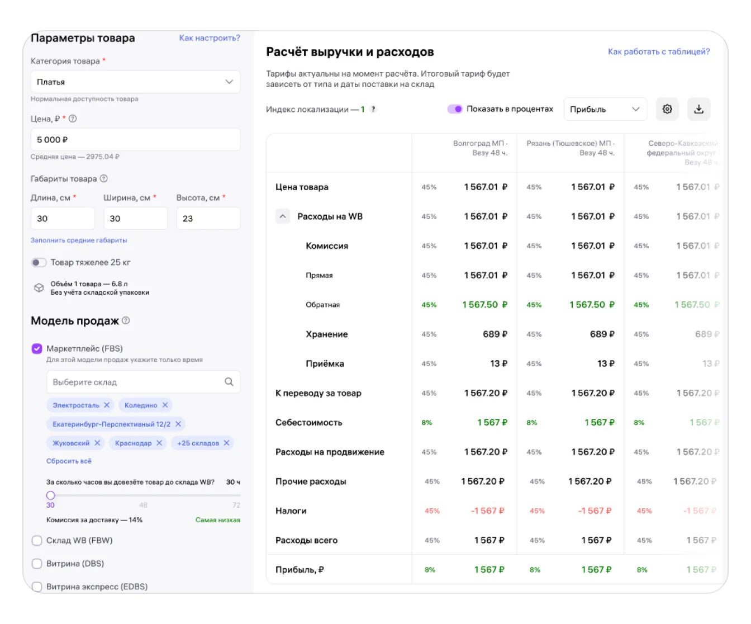The height and width of the screenshot is (624, 751).
Task: Collapse the Расходы на WB row
Action: tap(283, 216)
